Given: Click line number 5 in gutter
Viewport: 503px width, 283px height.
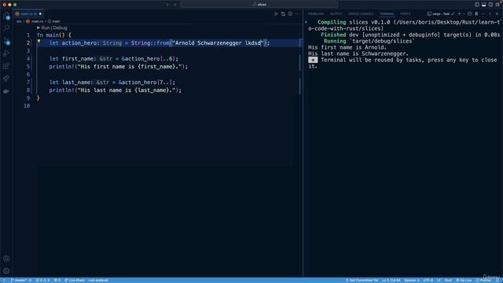Looking at the screenshot, I should point(28,67).
